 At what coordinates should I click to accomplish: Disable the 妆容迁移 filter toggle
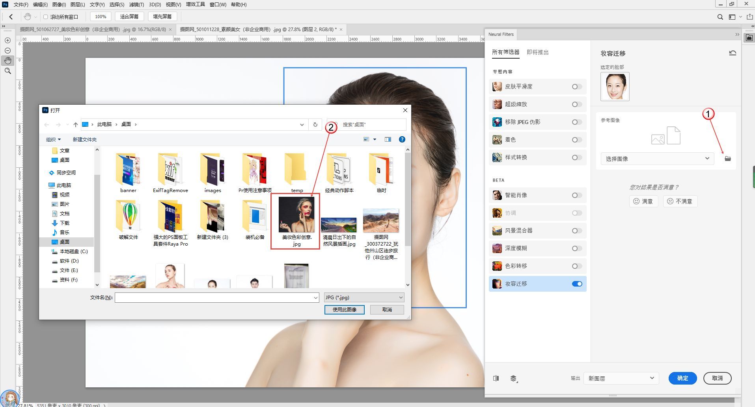pyautogui.click(x=577, y=284)
